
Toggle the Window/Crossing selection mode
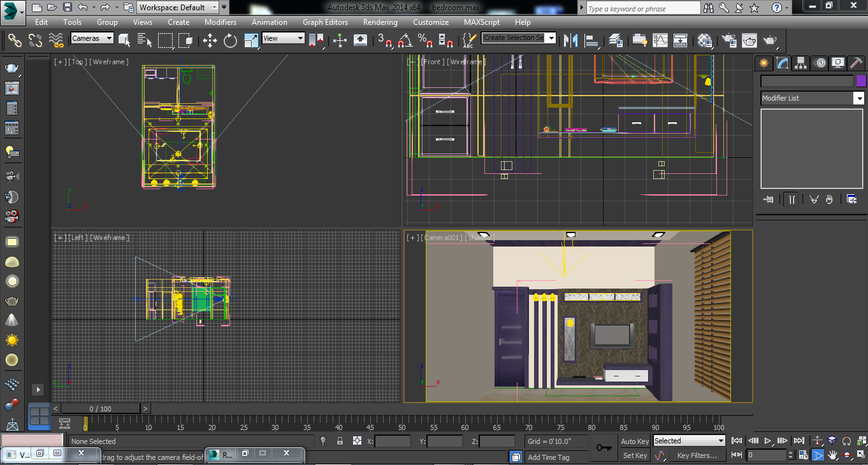click(185, 41)
